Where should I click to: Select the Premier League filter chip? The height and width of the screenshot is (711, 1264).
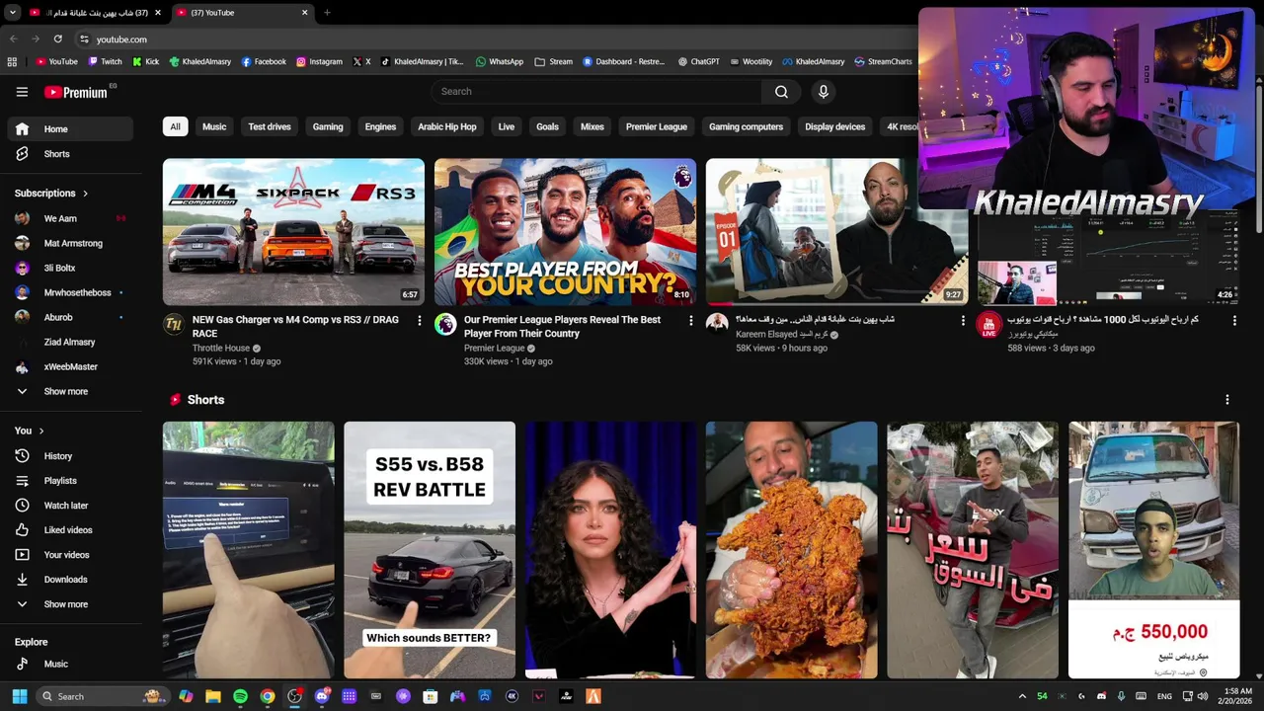tap(657, 126)
